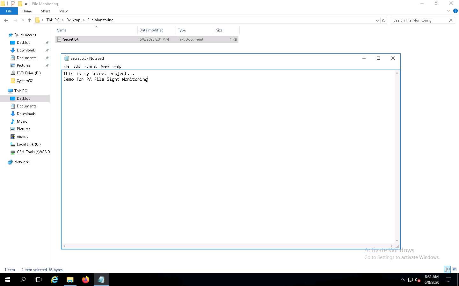Open Task View on the taskbar

coord(38,280)
